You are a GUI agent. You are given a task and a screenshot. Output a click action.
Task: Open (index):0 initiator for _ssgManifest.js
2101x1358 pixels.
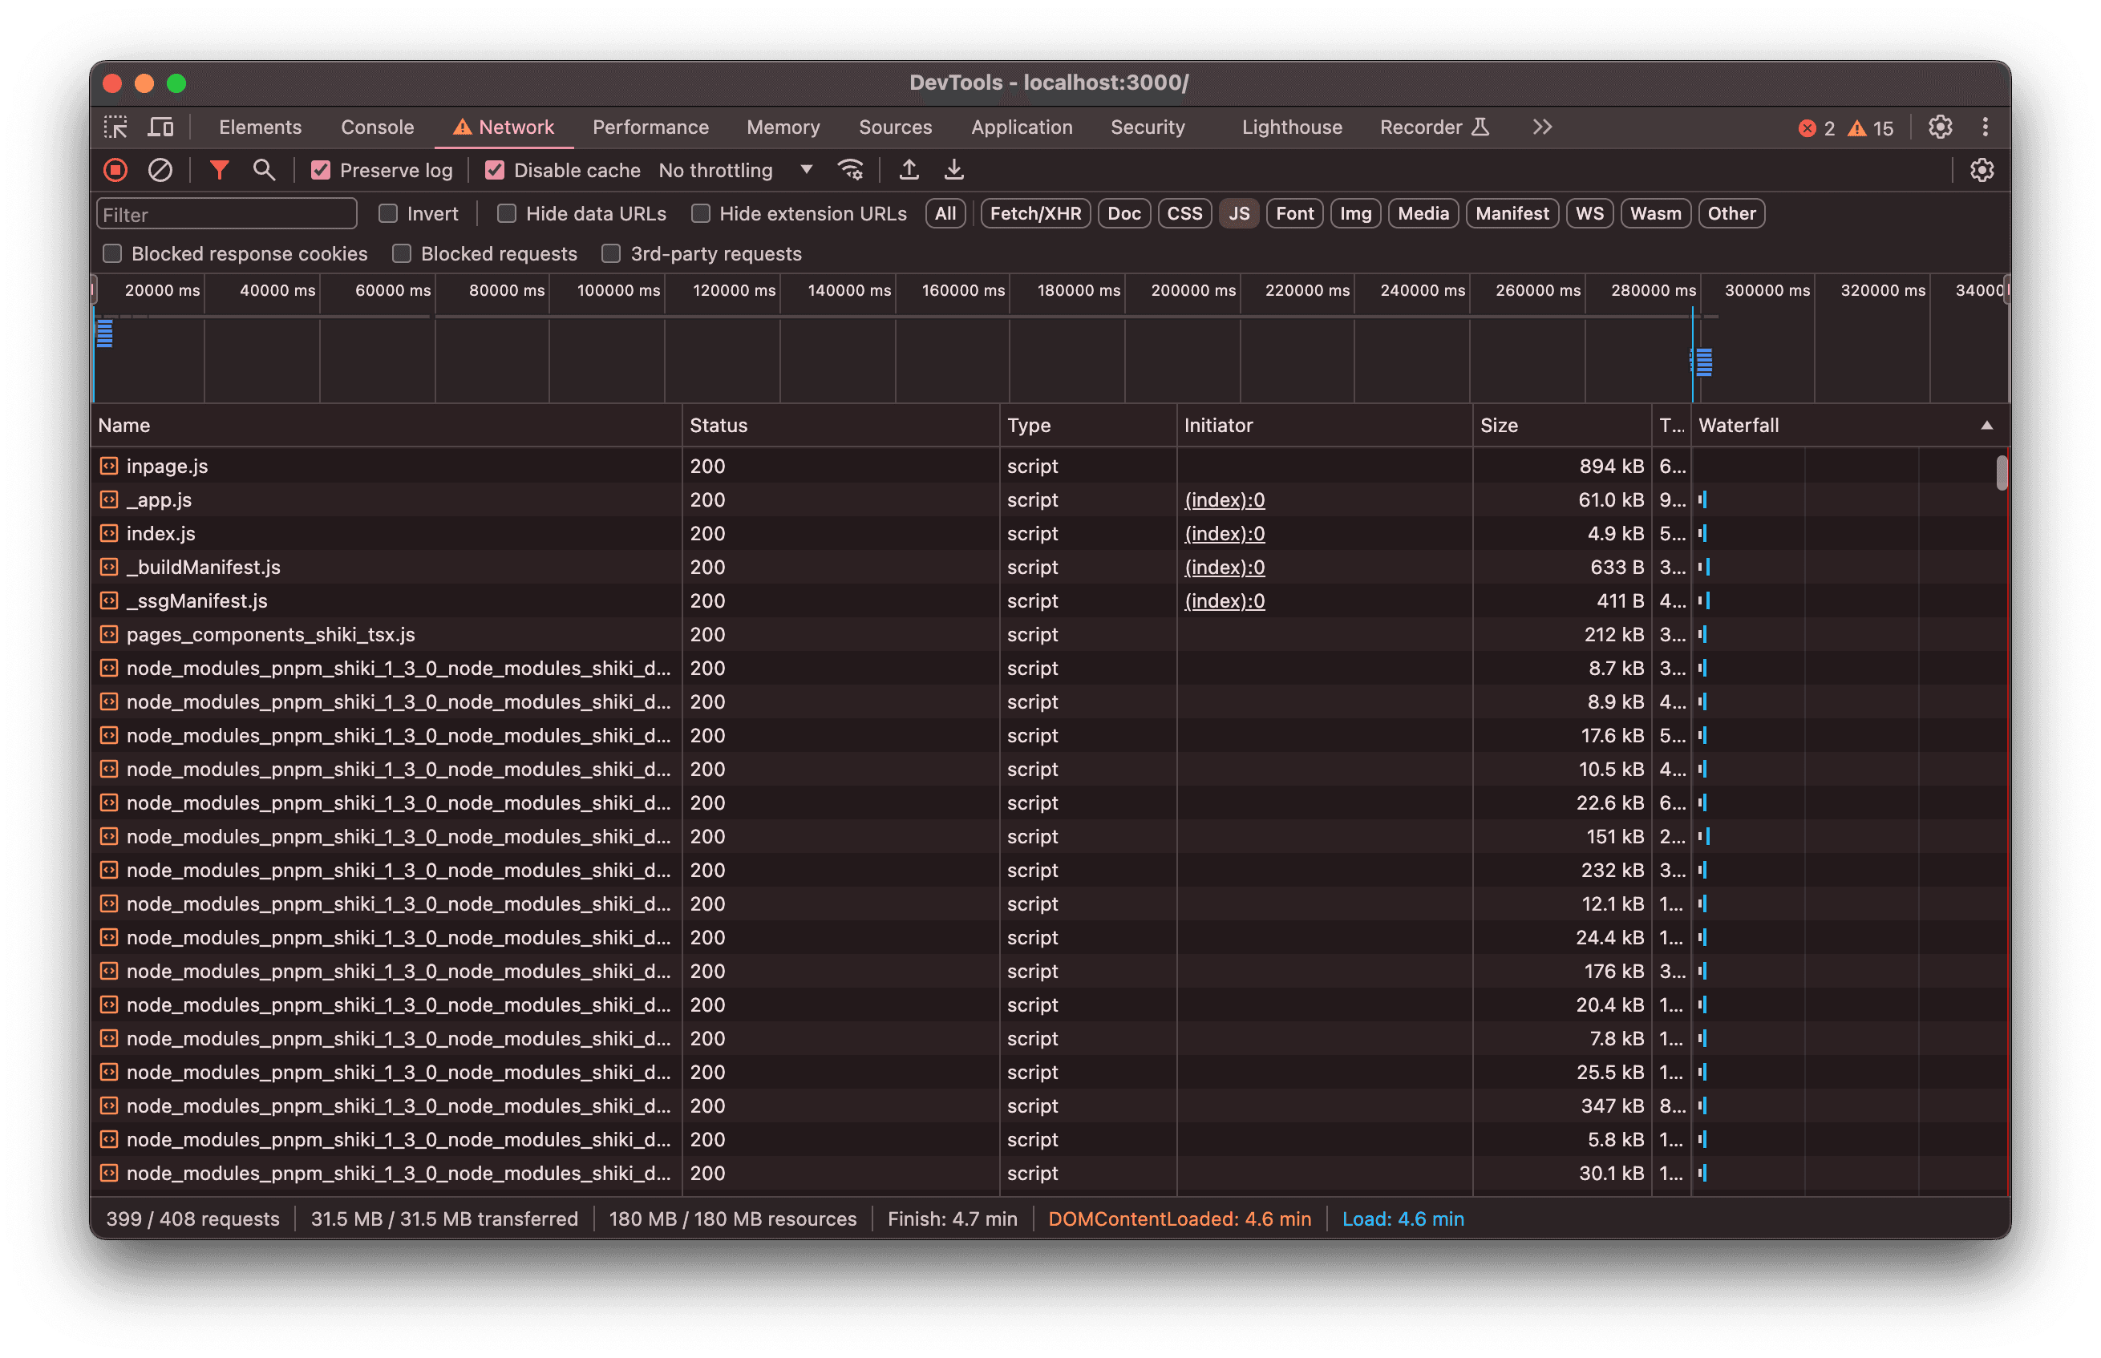point(1225,600)
